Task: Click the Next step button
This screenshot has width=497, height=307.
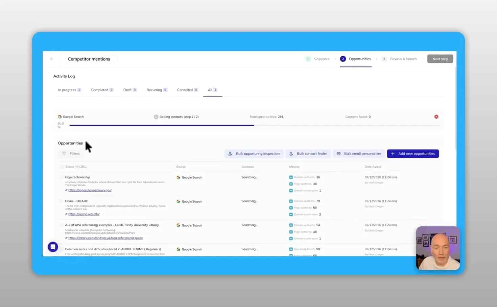Action: pyautogui.click(x=440, y=59)
